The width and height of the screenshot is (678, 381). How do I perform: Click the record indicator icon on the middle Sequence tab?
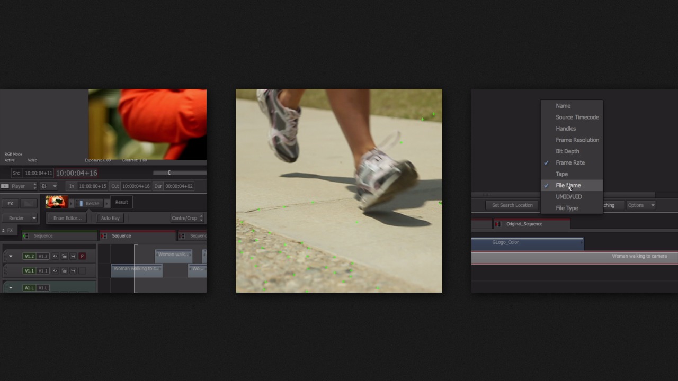click(x=103, y=235)
